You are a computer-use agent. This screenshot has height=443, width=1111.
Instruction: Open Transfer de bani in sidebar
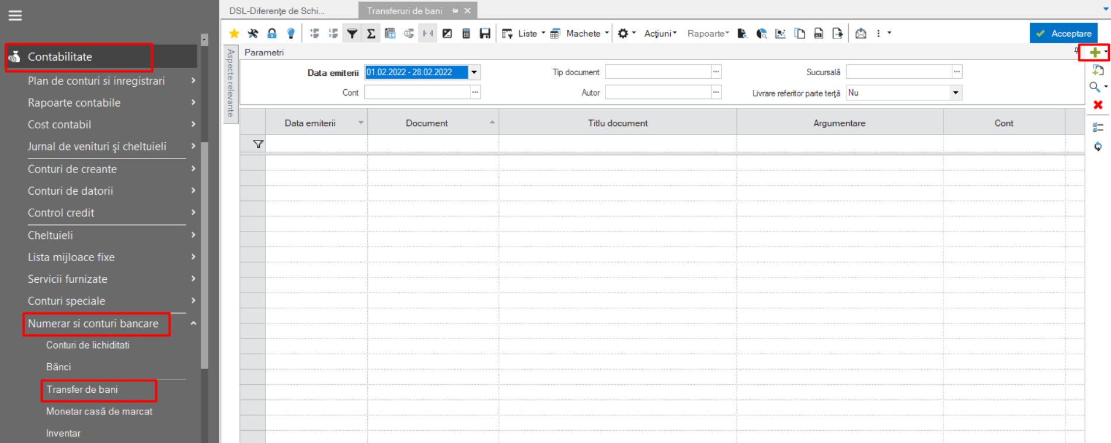[82, 389]
